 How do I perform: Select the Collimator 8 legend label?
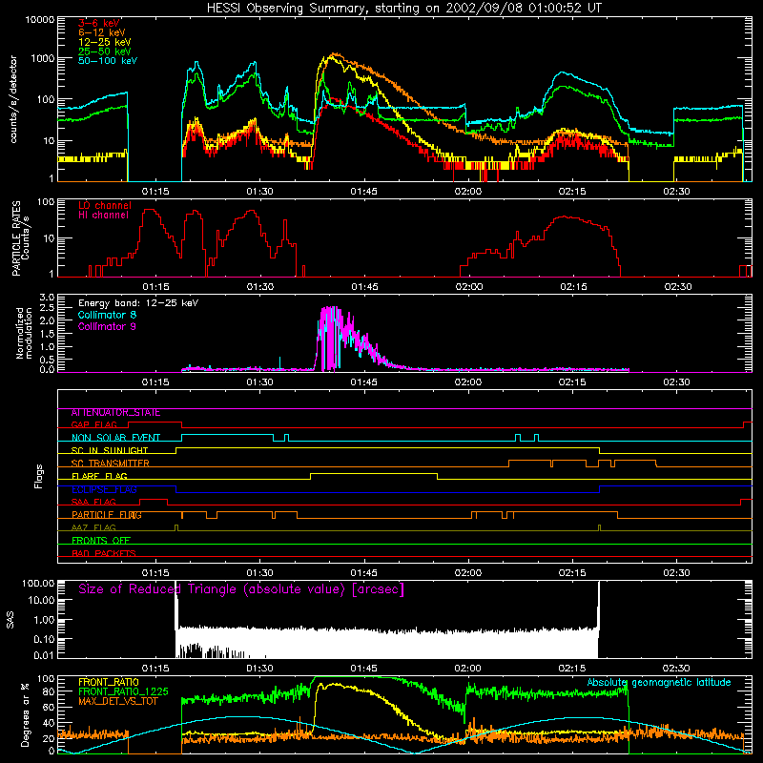pyautogui.click(x=107, y=315)
